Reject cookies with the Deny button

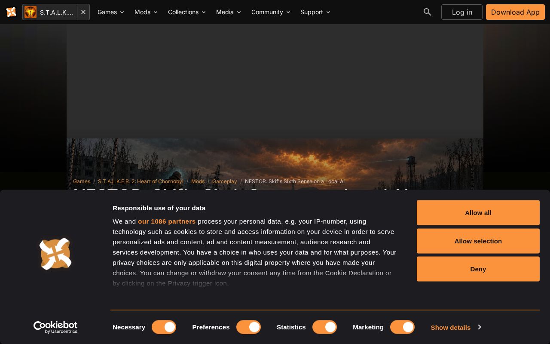pos(478,269)
